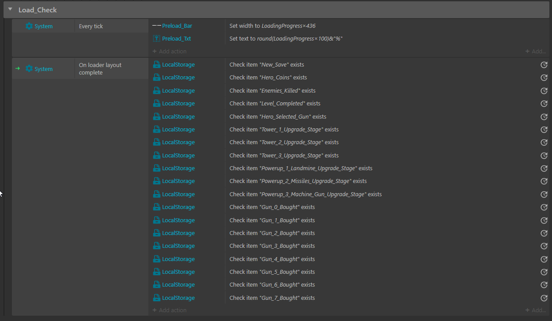552x321 pixels.
Task: Click the LocalStorage icon in the Hero_Selected_Gun row
Action: [x=156, y=116]
